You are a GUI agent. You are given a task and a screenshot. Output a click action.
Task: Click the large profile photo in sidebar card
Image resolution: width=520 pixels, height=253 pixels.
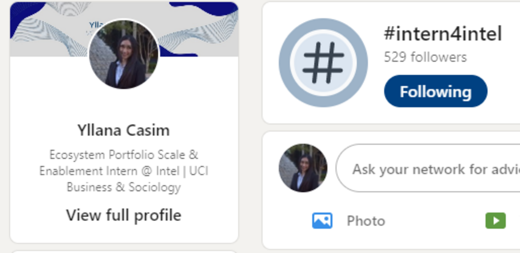pos(124,55)
